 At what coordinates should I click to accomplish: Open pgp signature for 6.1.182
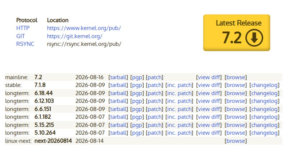[x=137, y=117]
